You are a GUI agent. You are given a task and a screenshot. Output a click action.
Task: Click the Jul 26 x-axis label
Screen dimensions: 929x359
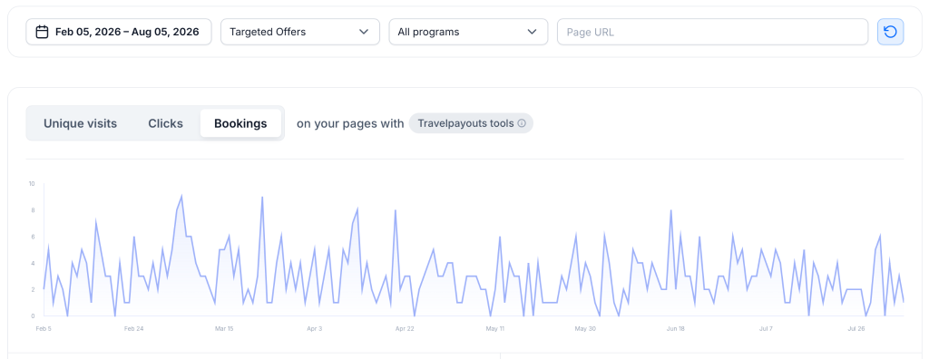coord(856,328)
